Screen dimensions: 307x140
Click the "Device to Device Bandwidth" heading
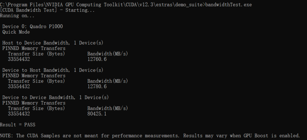(x=55, y=97)
